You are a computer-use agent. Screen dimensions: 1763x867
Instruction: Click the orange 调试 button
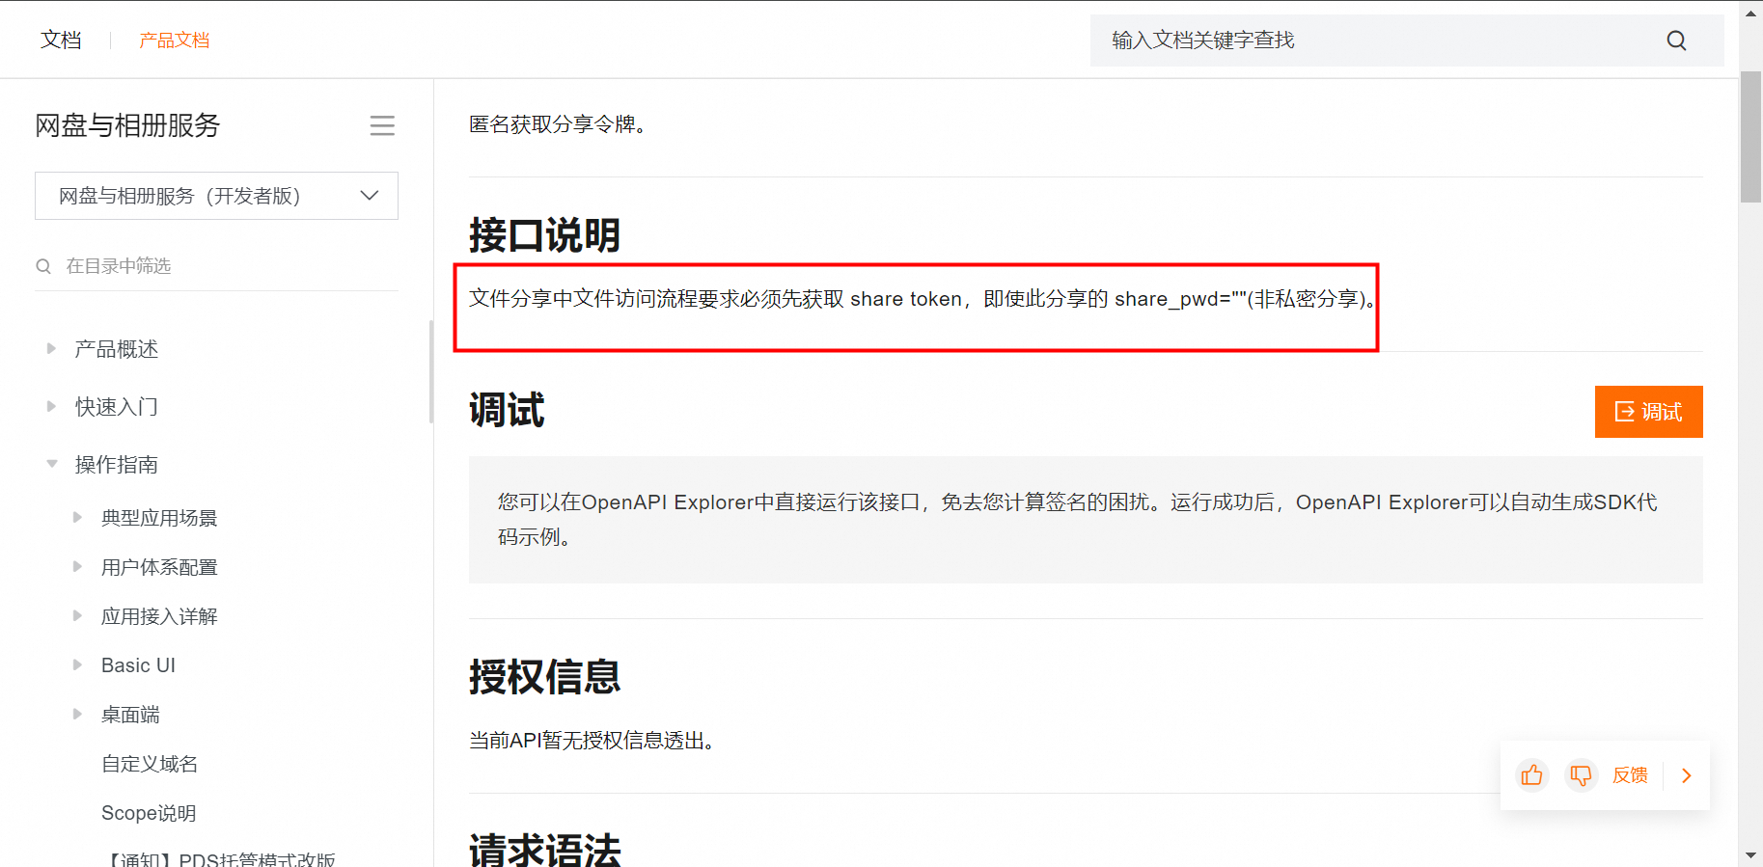click(1648, 412)
